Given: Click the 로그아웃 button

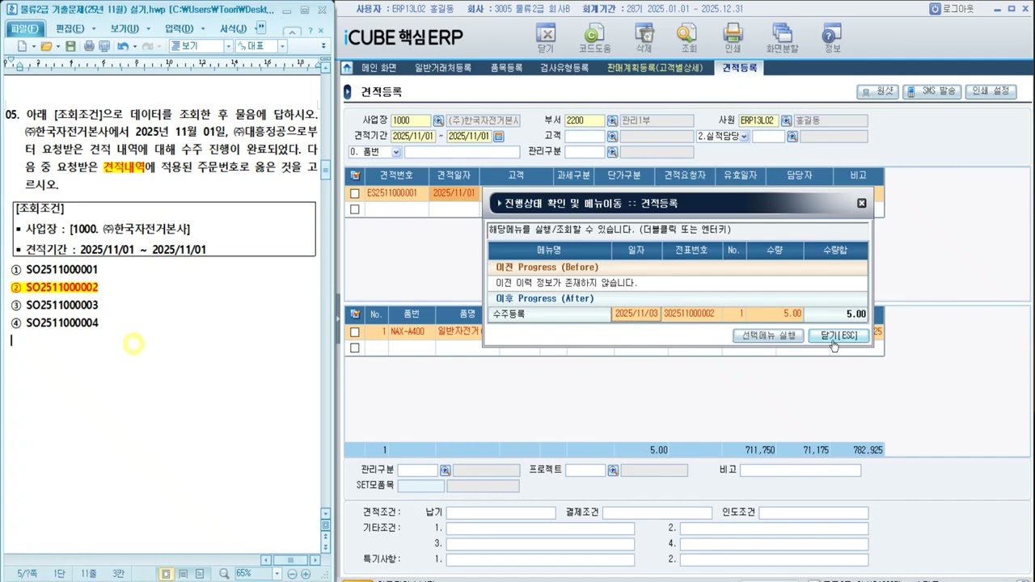Looking at the screenshot, I should (x=952, y=9).
